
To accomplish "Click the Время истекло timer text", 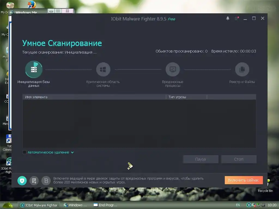I will pyautogui.click(x=233, y=51).
